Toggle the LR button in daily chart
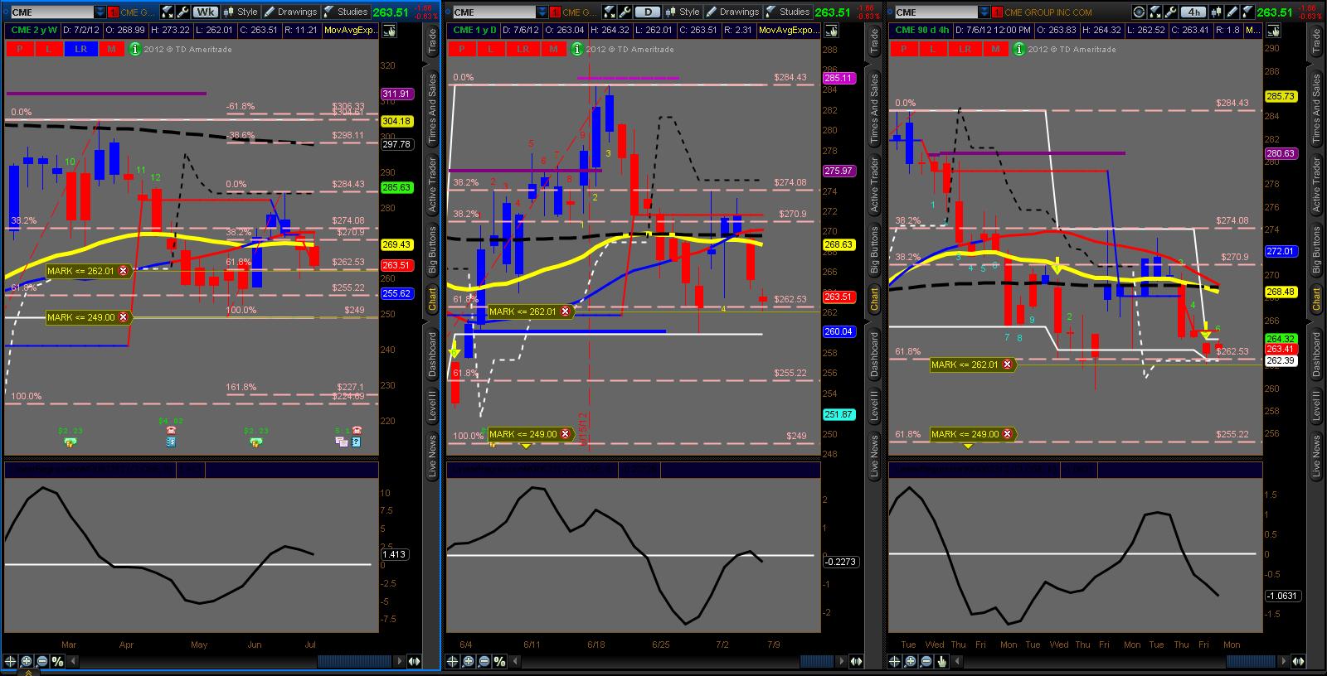The width and height of the screenshot is (1327, 676). pyautogui.click(x=523, y=49)
